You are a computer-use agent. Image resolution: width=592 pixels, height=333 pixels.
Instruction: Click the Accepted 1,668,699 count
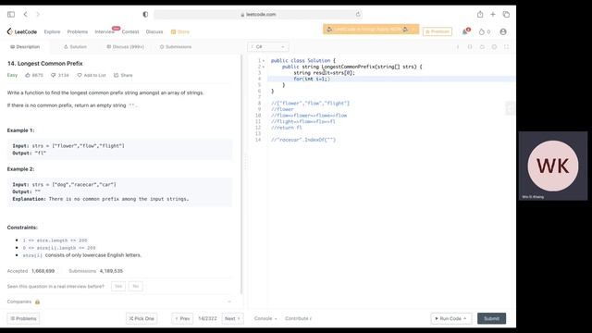31,271
